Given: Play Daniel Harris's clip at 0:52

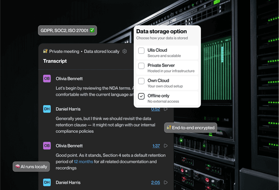Looking at the screenshot, I should (166, 109).
